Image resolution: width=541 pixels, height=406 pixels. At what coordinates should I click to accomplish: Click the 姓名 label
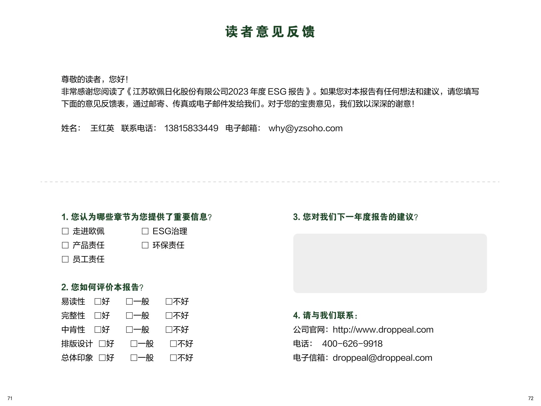click(x=71, y=128)
